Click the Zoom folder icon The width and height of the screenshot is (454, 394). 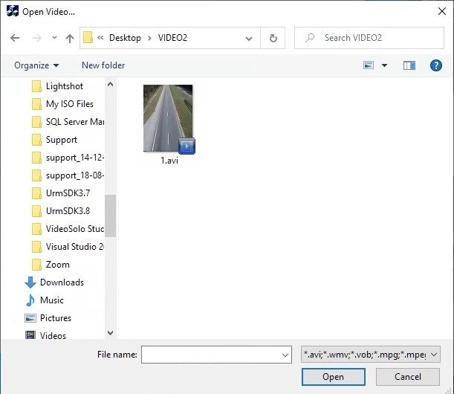pos(36,265)
